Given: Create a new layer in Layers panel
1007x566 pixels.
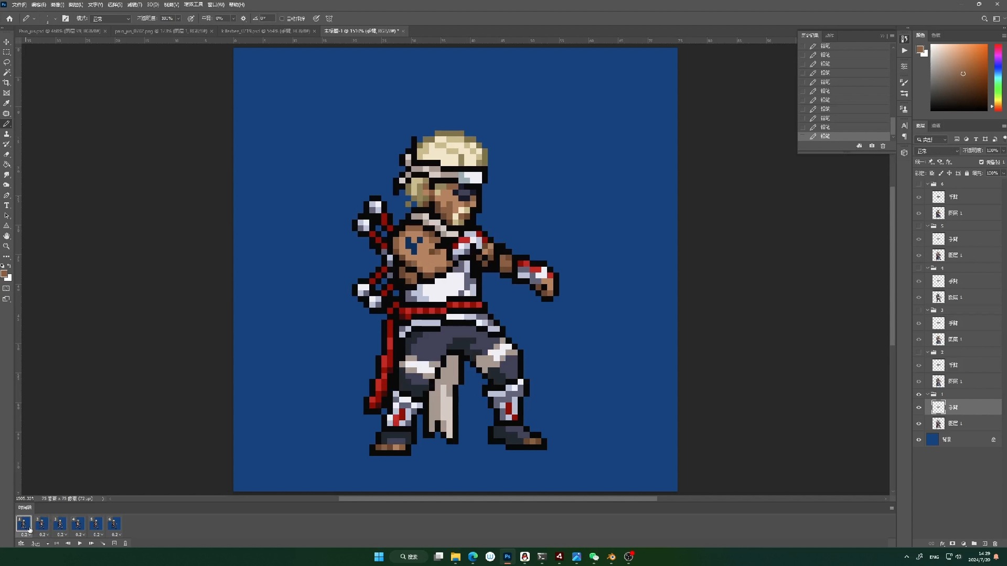Looking at the screenshot, I should point(984,543).
